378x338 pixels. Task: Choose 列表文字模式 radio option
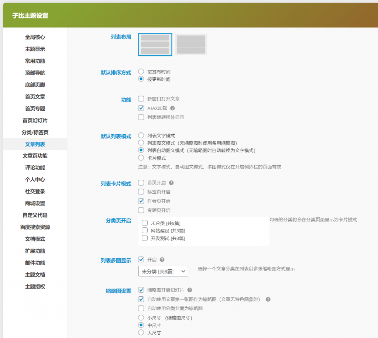click(x=141, y=135)
